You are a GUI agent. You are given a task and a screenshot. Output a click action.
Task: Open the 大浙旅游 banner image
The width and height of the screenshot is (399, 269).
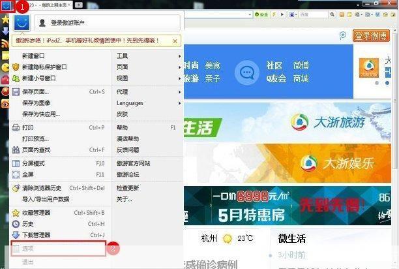pos(288,122)
